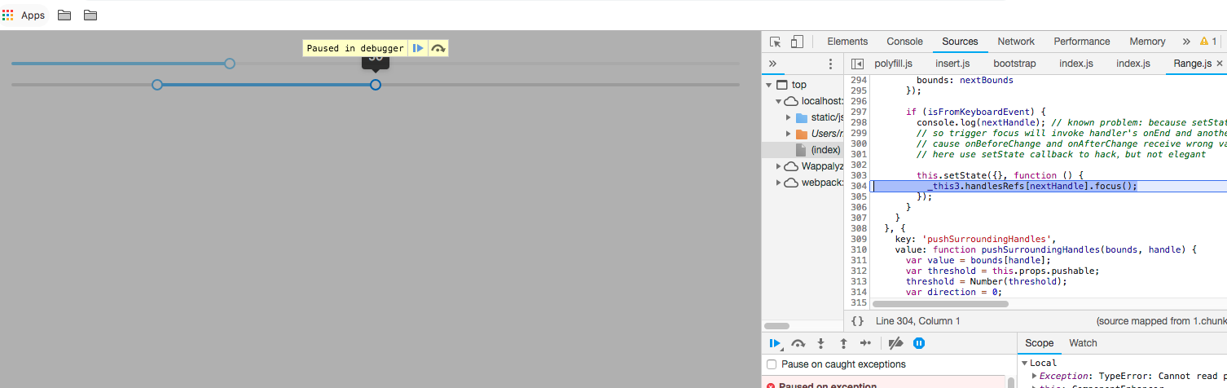Click the 'Paused in debugger' label
The image size is (1227, 388).
355,49
